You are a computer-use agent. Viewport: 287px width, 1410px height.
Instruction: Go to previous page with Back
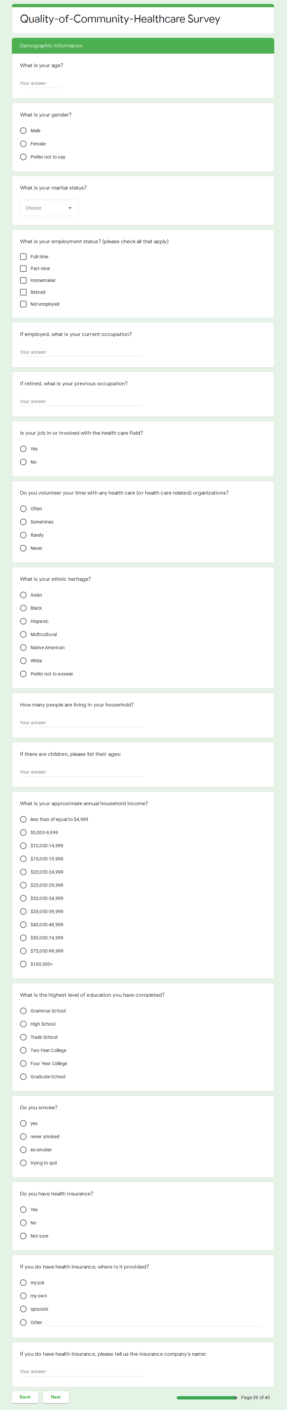(x=25, y=1397)
